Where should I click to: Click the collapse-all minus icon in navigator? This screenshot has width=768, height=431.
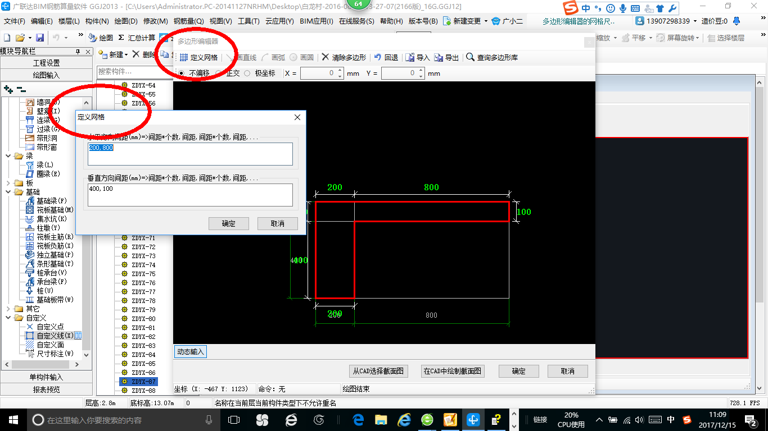[21, 89]
